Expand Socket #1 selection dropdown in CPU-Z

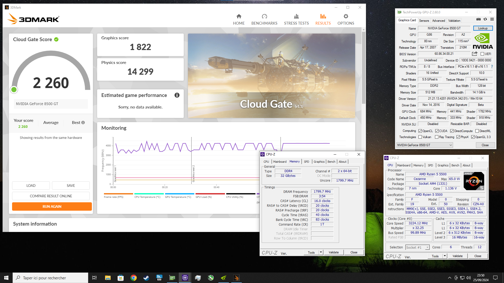click(427, 247)
